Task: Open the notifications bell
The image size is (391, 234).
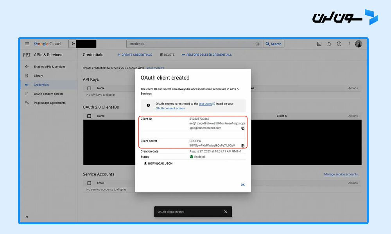Action: (x=329, y=44)
